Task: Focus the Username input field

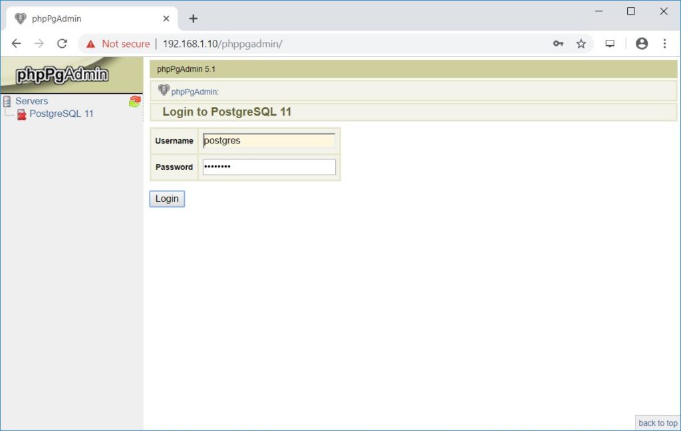Action: (269, 141)
